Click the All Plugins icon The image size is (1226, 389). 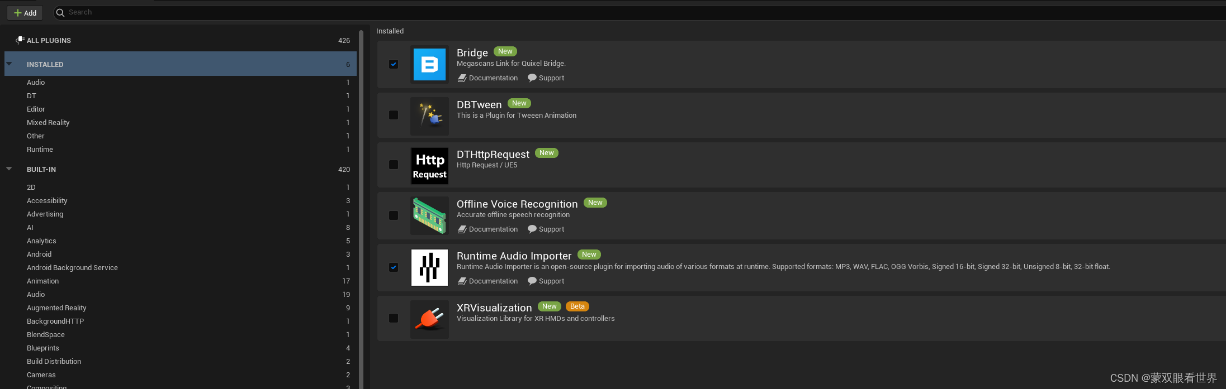click(20, 40)
